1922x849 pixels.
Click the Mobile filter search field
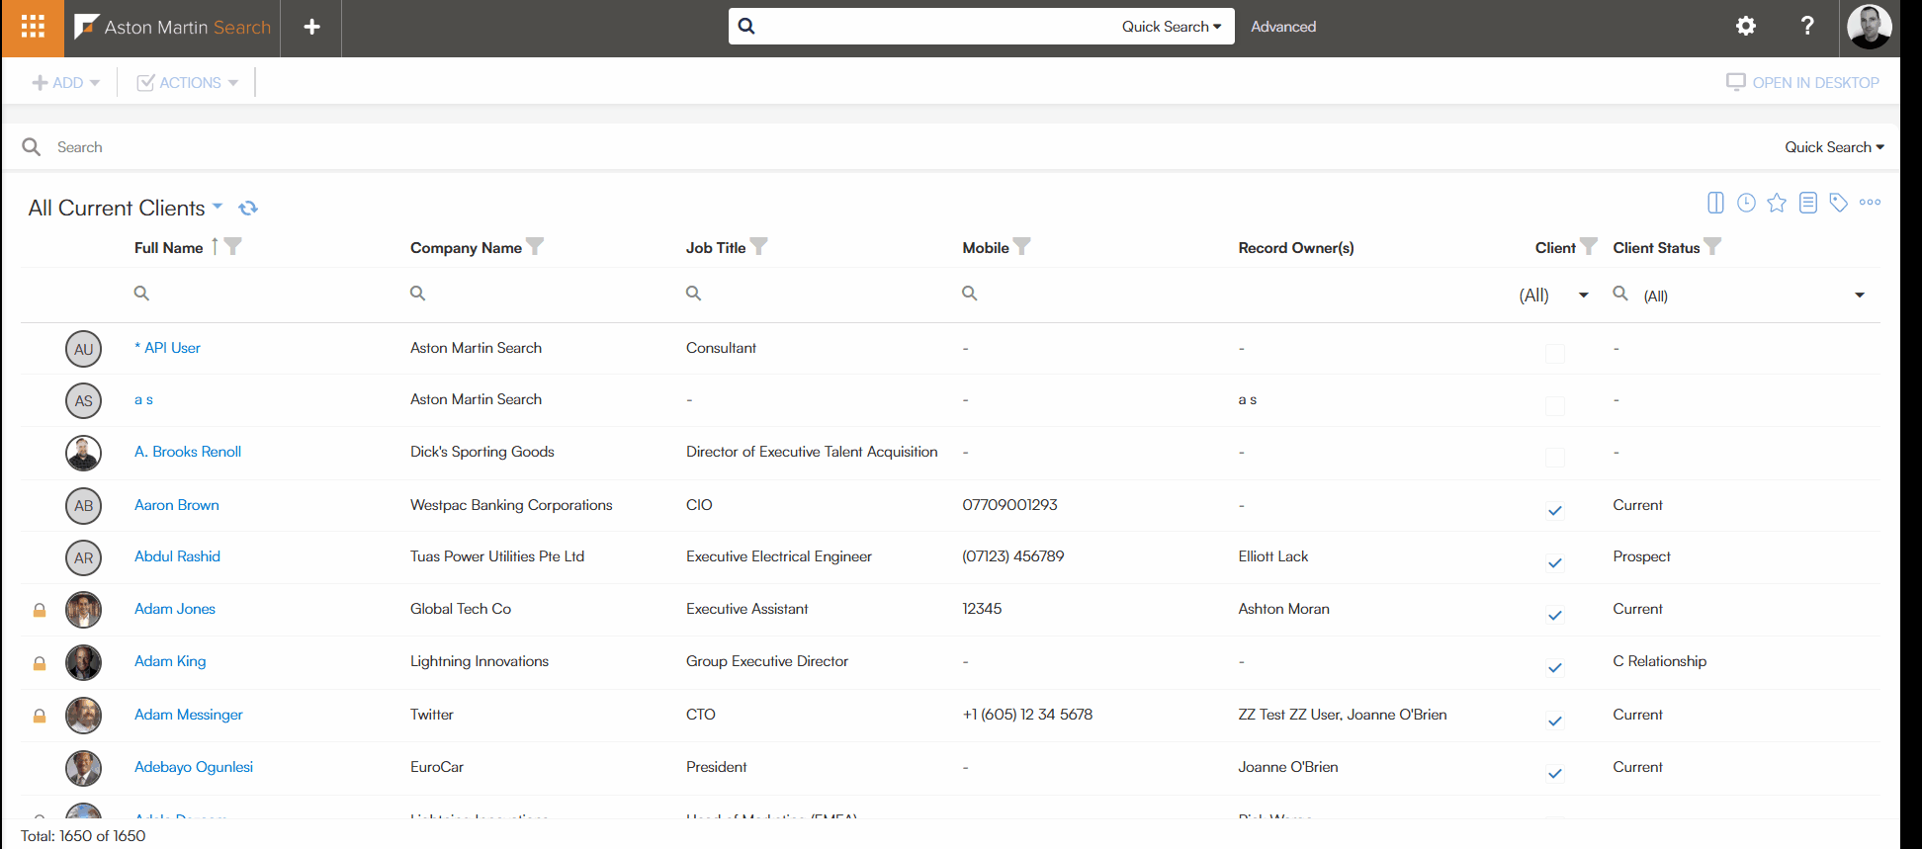click(x=1092, y=294)
